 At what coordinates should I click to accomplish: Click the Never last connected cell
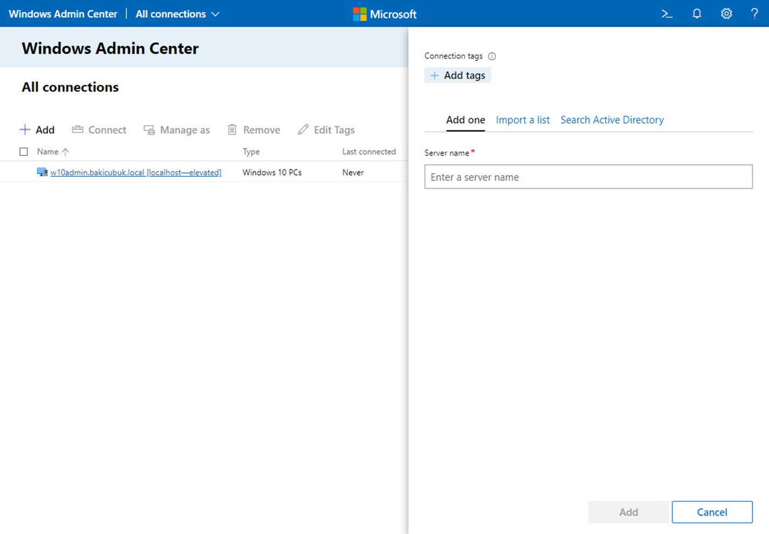(353, 173)
